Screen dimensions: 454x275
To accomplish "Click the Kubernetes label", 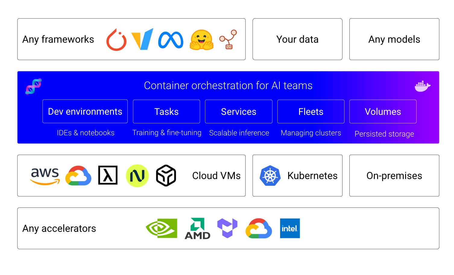I will (312, 175).
